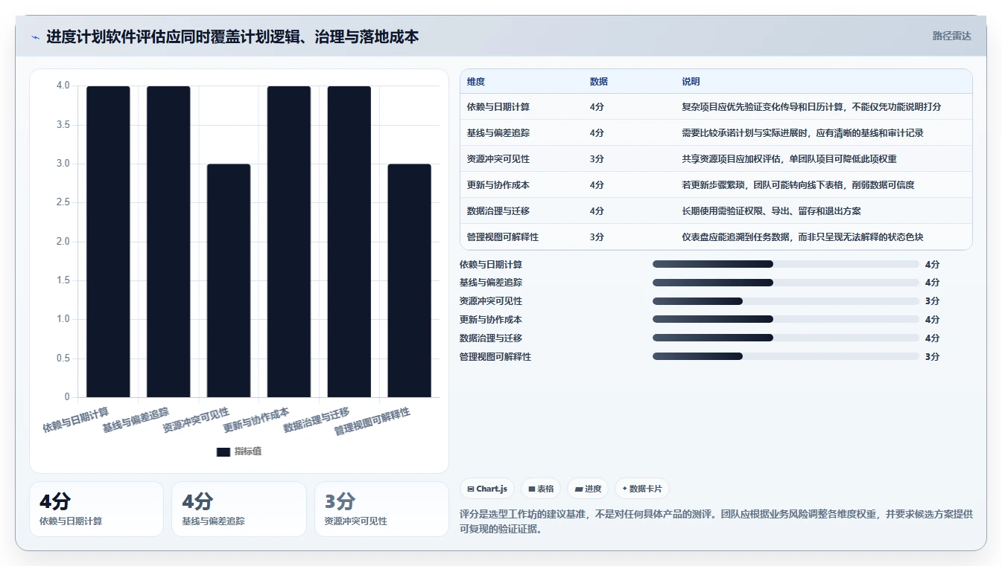Click the 资源冲突可见性 progress bar

(x=786, y=301)
